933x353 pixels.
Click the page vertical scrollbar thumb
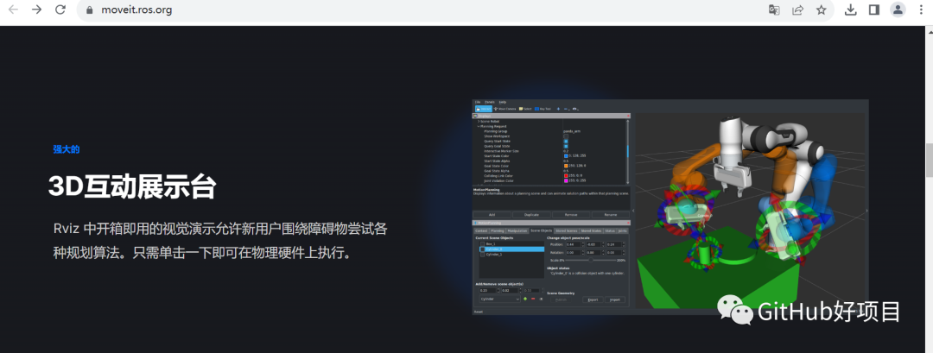(929, 160)
